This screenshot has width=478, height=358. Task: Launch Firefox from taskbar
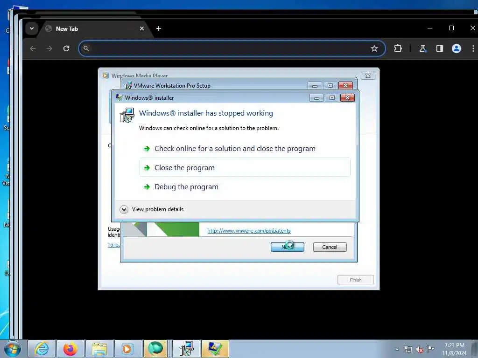point(70,349)
